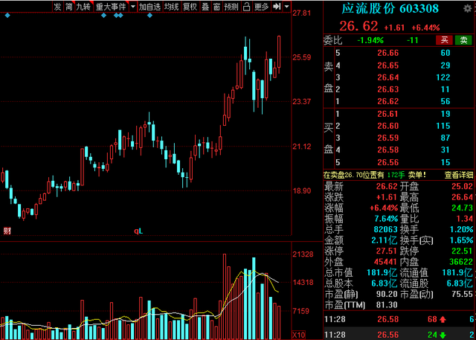Viewport: 476px width, 340px height.
Task: Click the red 买 buy button
Action: (444, 40)
